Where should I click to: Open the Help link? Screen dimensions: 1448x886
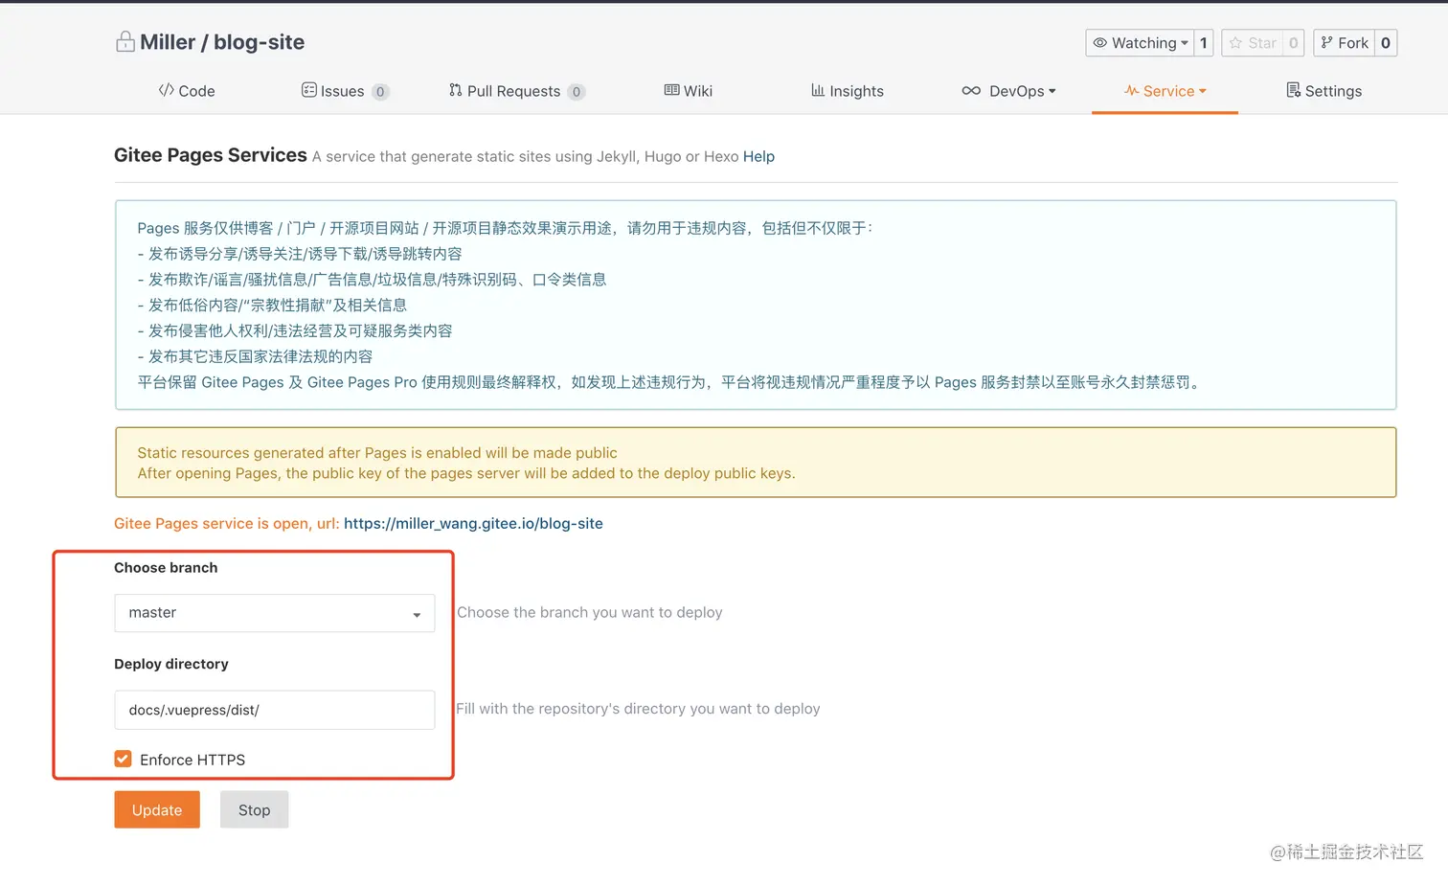pyautogui.click(x=758, y=156)
